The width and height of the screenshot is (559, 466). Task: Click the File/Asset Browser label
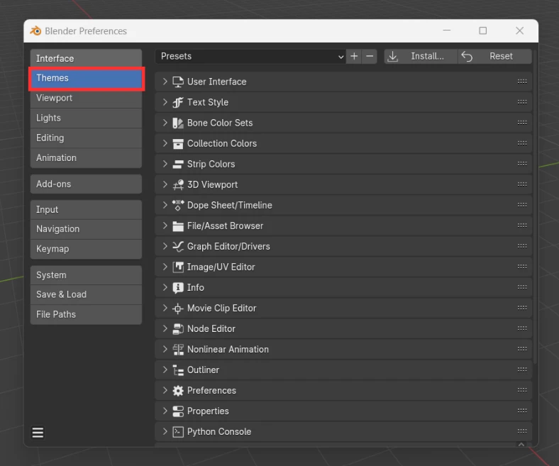pos(226,226)
